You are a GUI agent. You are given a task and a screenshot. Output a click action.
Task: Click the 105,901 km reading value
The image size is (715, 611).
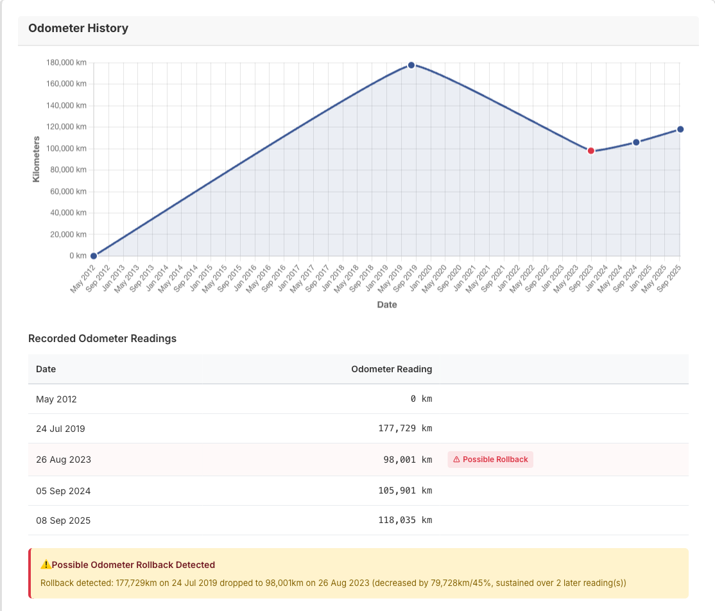[x=406, y=490]
